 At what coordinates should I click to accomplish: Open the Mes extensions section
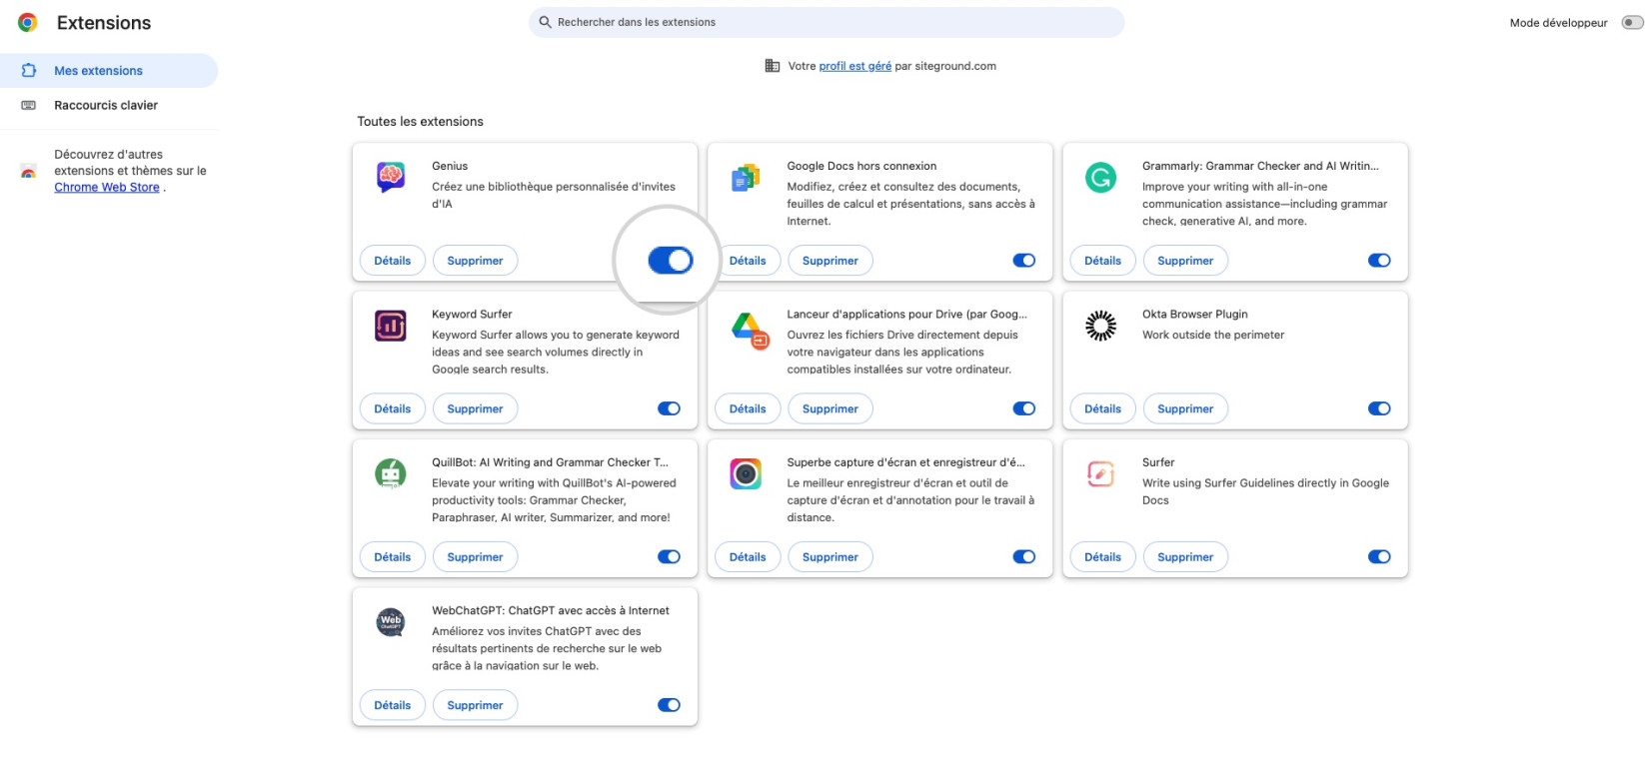coord(109,71)
